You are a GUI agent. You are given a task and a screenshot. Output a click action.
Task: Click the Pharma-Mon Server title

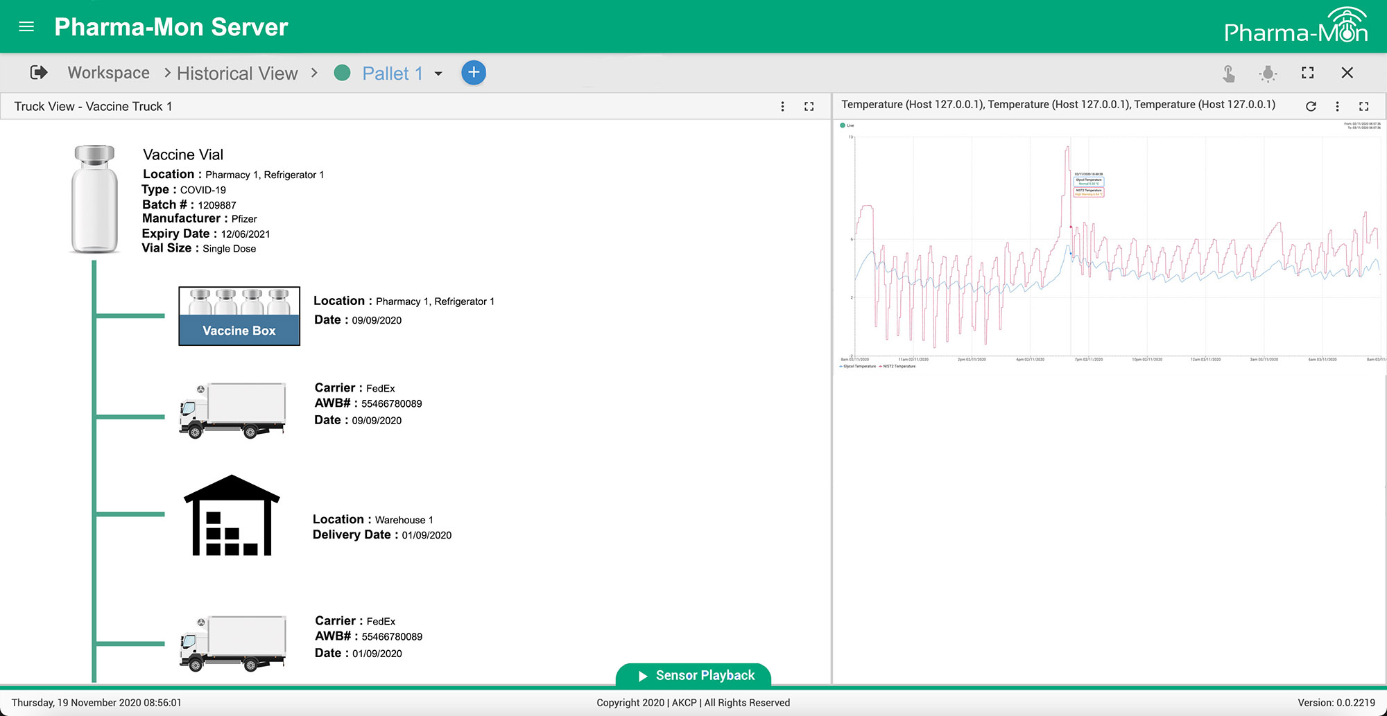tap(171, 27)
